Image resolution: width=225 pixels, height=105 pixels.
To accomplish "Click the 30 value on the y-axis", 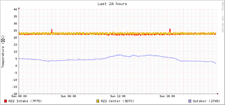I will pyautogui.click(x=15, y=23).
